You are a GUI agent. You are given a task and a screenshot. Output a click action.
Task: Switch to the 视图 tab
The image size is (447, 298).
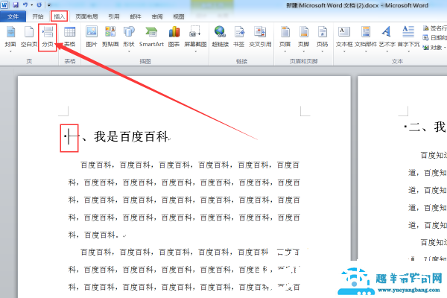click(179, 16)
